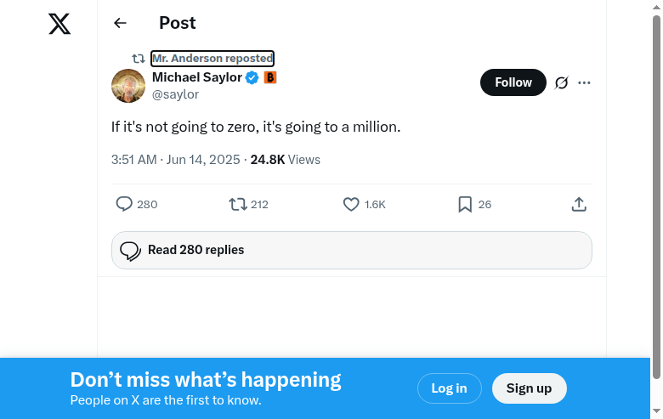Screen dimensions: 663x419
Task: Click the Sign up button
Action: point(529,388)
